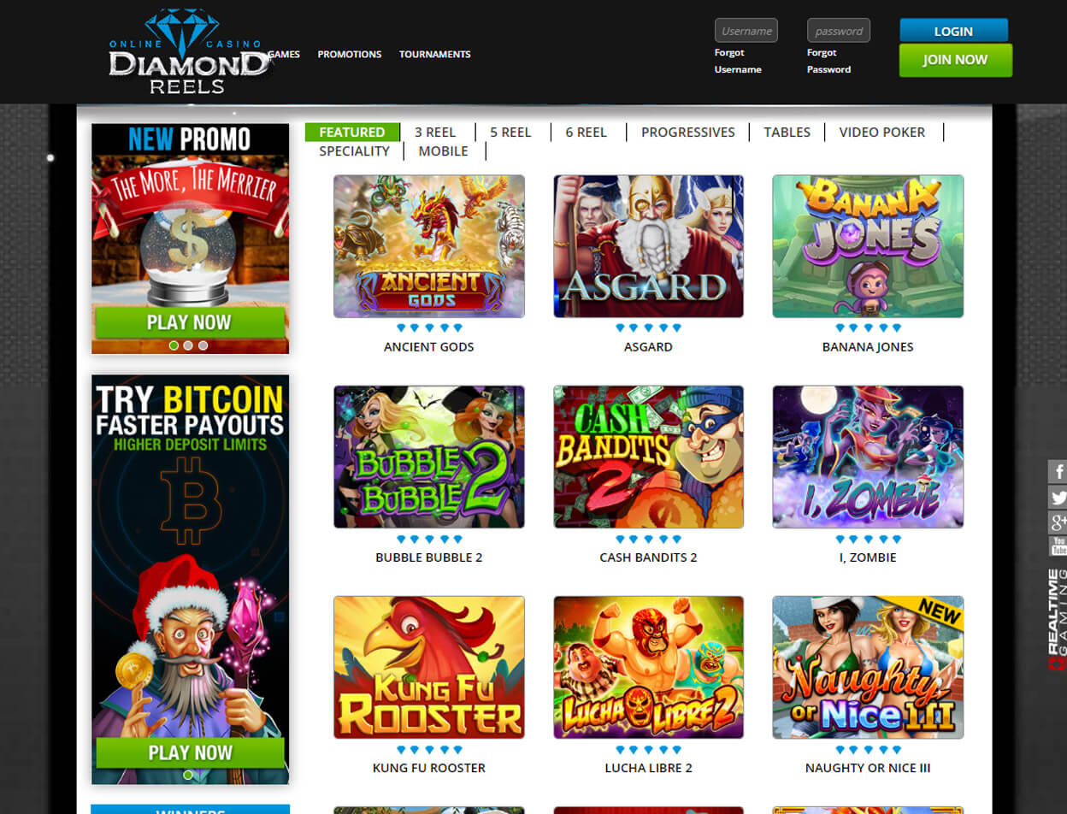Image resolution: width=1067 pixels, height=814 pixels.
Task: Click the ANCIENT GODS title text
Action: pyautogui.click(x=429, y=347)
